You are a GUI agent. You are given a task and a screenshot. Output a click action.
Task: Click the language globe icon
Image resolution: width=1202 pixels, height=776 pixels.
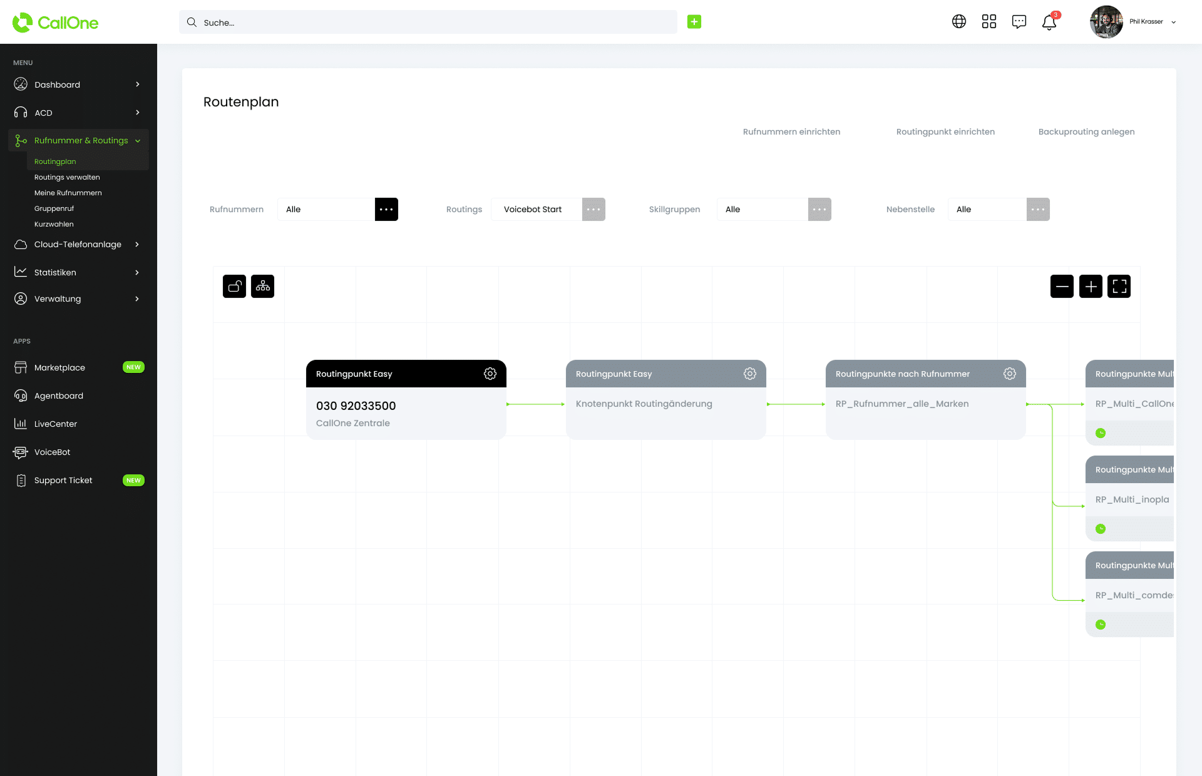959,22
